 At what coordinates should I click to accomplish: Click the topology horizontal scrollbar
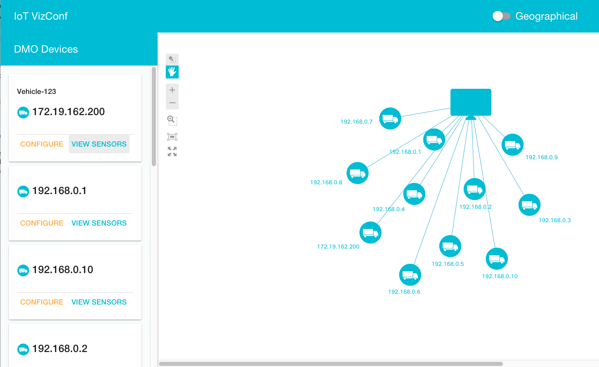click(x=330, y=364)
